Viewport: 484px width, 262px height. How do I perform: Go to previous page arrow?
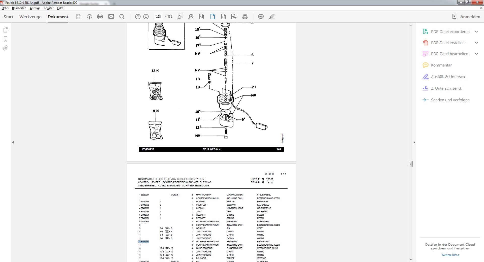[x=138, y=17]
